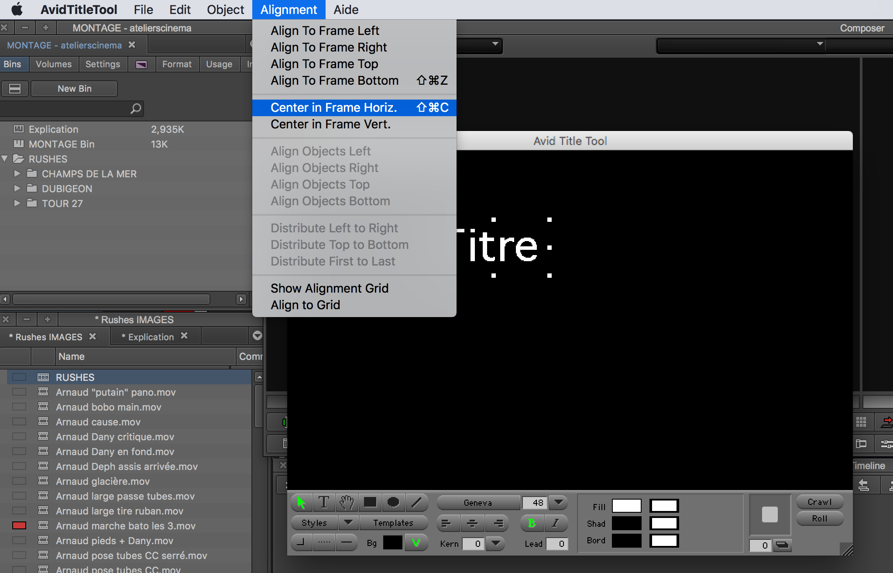Click the Kern value field
The width and height of the screenshot is (893, 573).
click(473, 544)
